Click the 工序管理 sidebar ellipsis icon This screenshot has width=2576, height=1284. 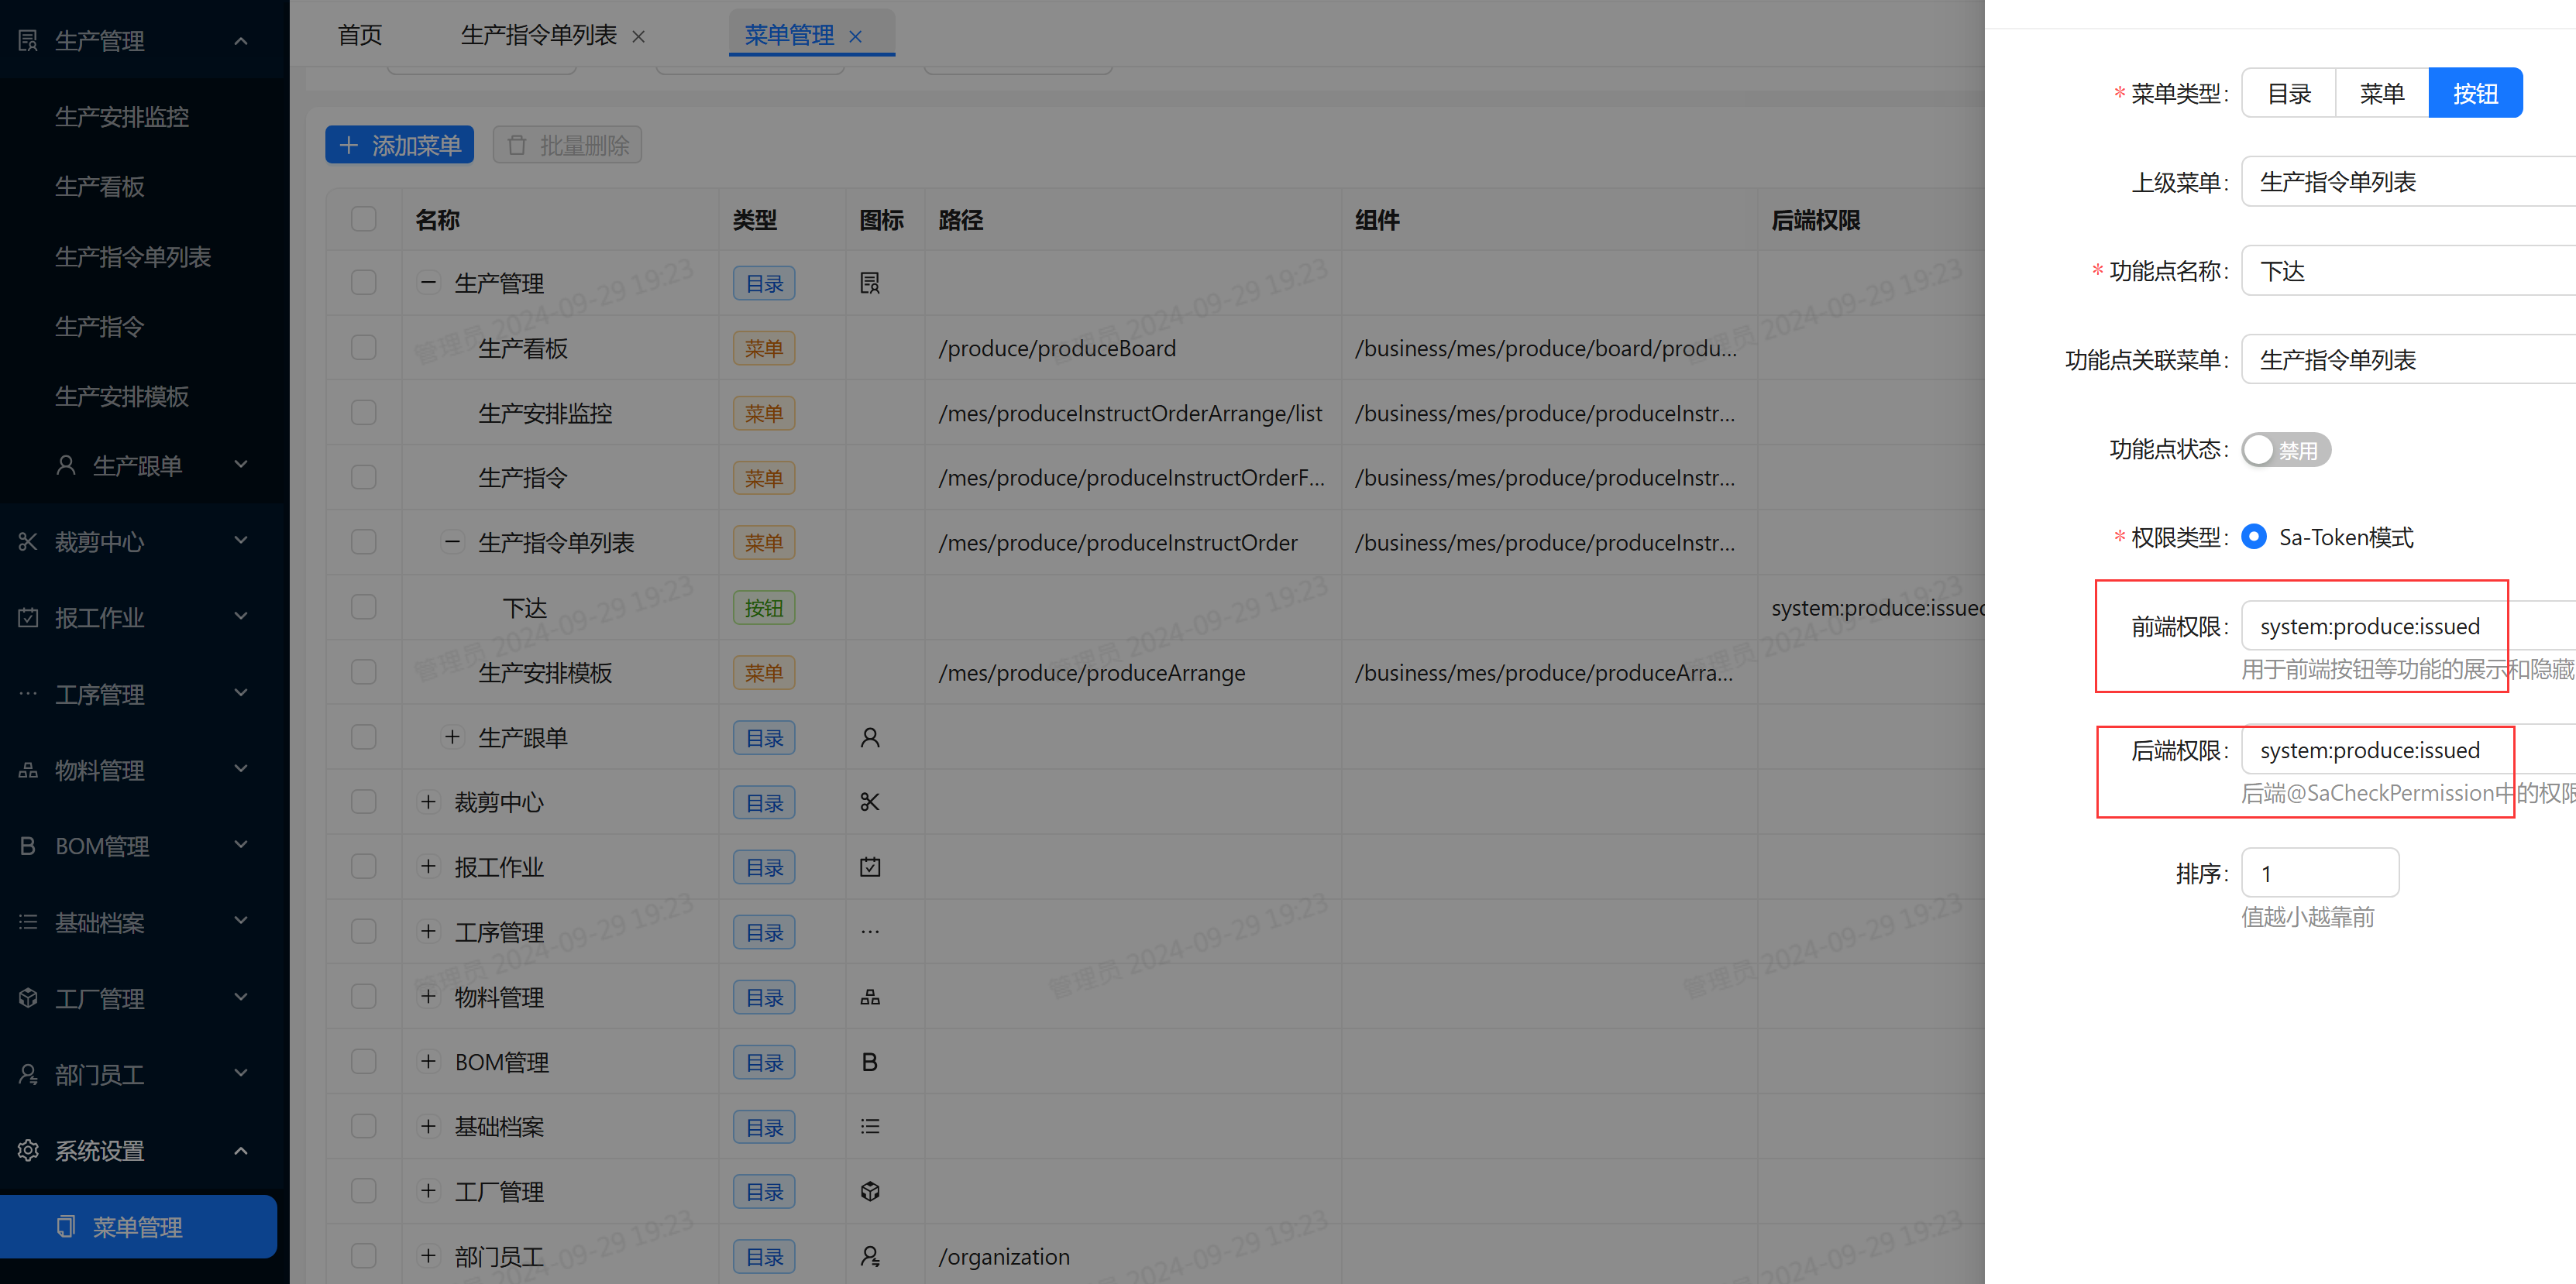click(x=28, y=693)
